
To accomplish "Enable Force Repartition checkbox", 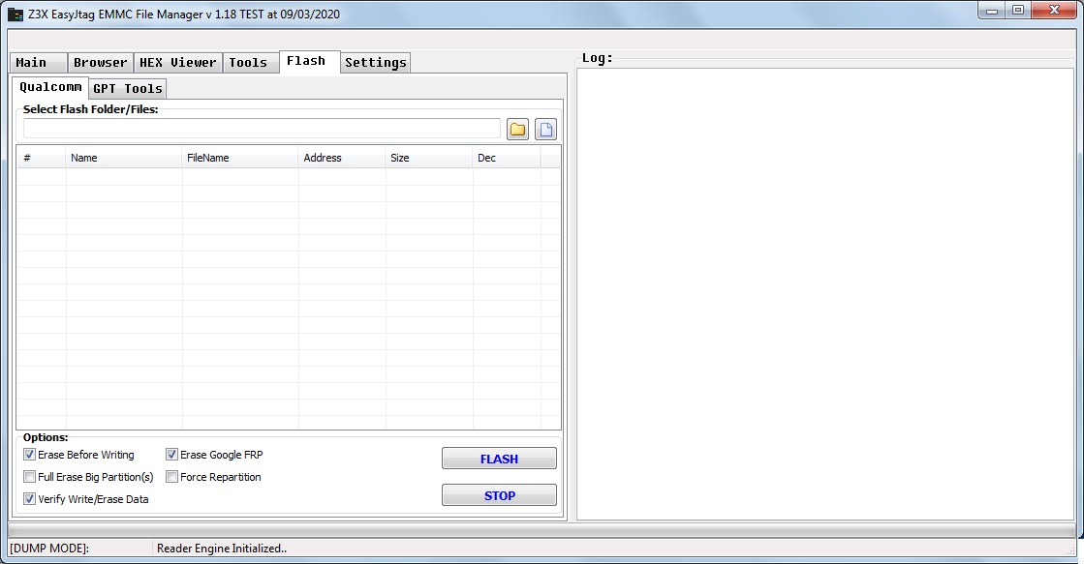I will pos(172,477).
